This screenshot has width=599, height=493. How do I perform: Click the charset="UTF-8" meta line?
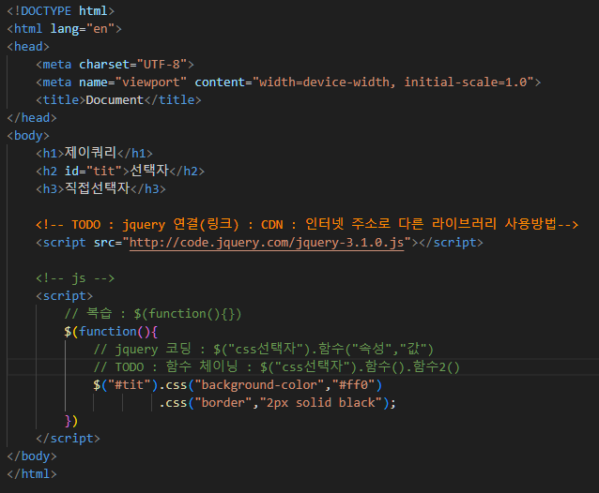coord(115,65)
